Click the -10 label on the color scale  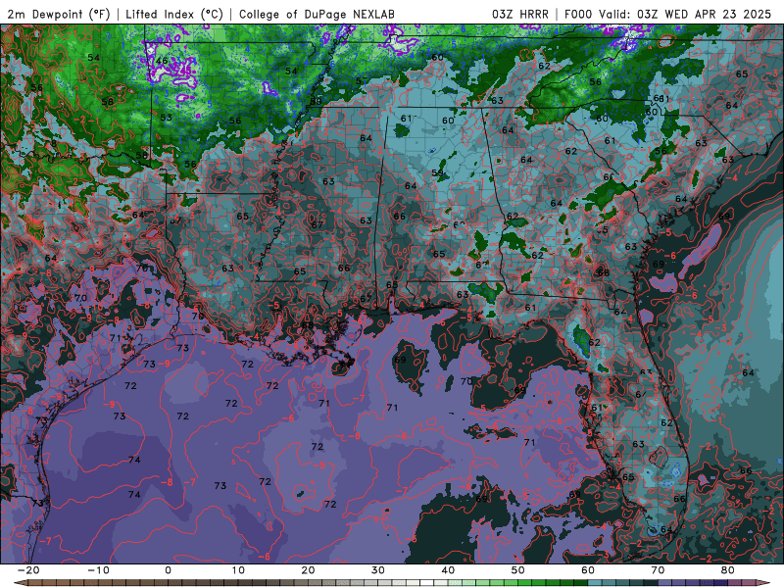98,570
